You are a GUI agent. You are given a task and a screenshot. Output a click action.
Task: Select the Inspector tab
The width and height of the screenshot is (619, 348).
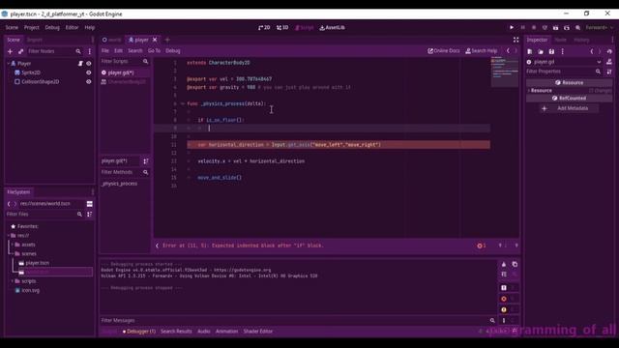tap(537, 40)
